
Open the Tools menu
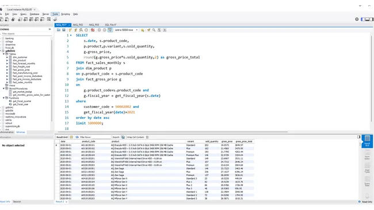[x=55, y=14]
